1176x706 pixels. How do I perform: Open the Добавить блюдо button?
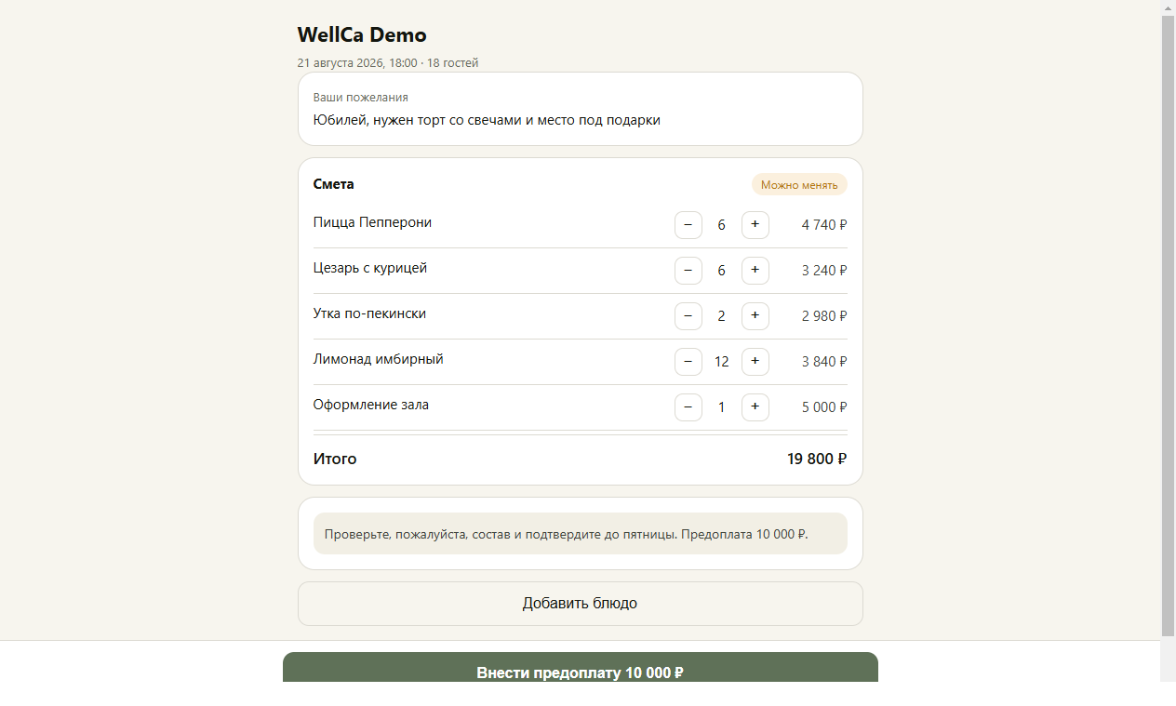pyautogui.click(x=581, y=604)
